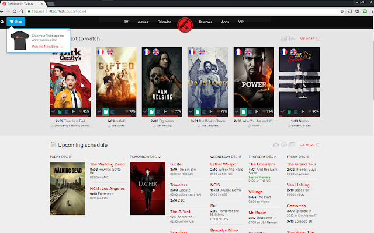This screenshot has width=374, height=233.
Task: Open the Lethal Weapon show link
Action: coord(224,164)
